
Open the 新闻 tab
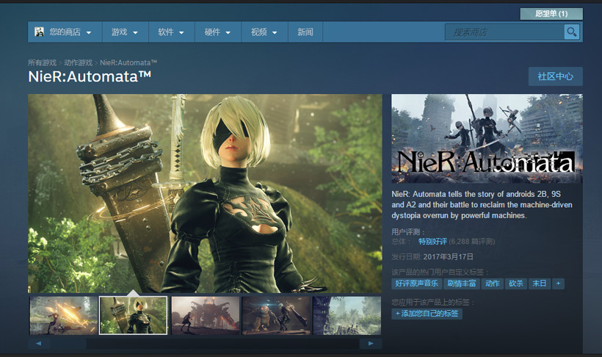tap(305, 32)
